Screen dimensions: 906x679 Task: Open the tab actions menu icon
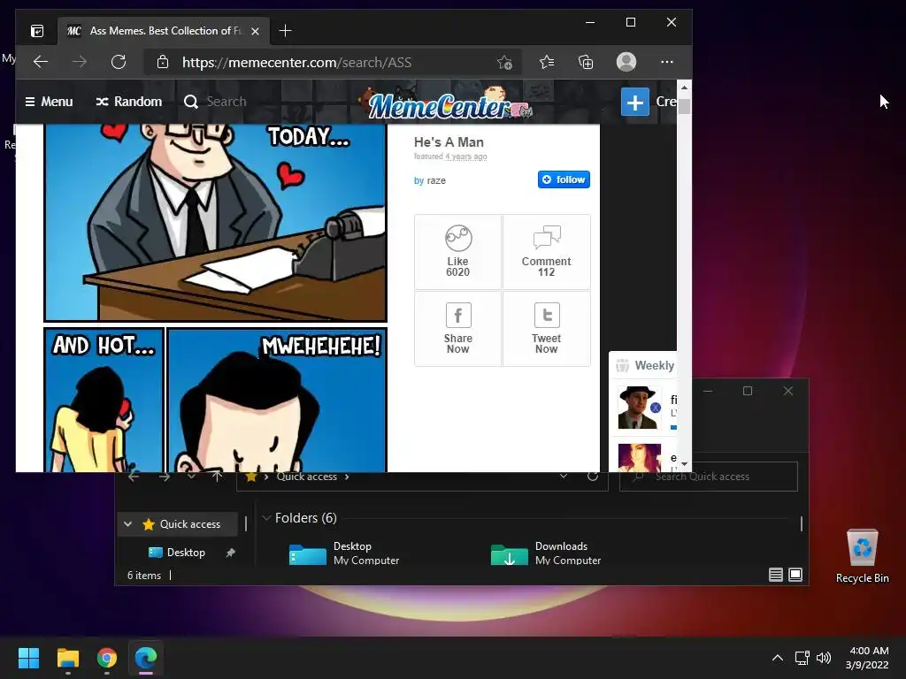(x=37, y=31)
